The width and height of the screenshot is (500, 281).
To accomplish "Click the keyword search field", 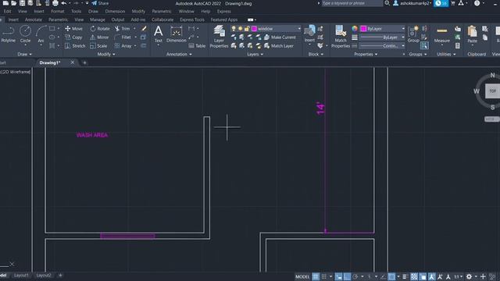I will click(352, 3).
